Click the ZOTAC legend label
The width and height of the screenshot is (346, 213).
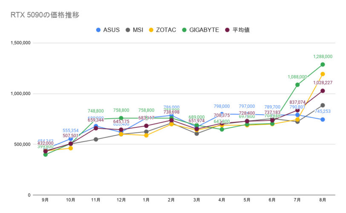point(166,30)
